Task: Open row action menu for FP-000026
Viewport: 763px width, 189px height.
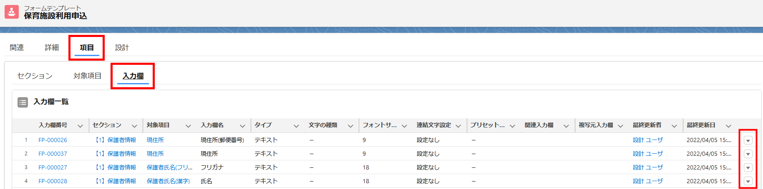Action: pos(748,140)
